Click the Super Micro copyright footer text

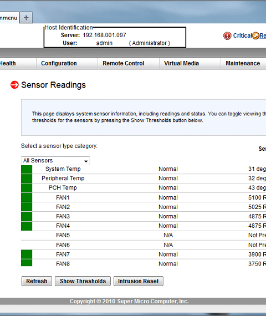pos(129,302)
